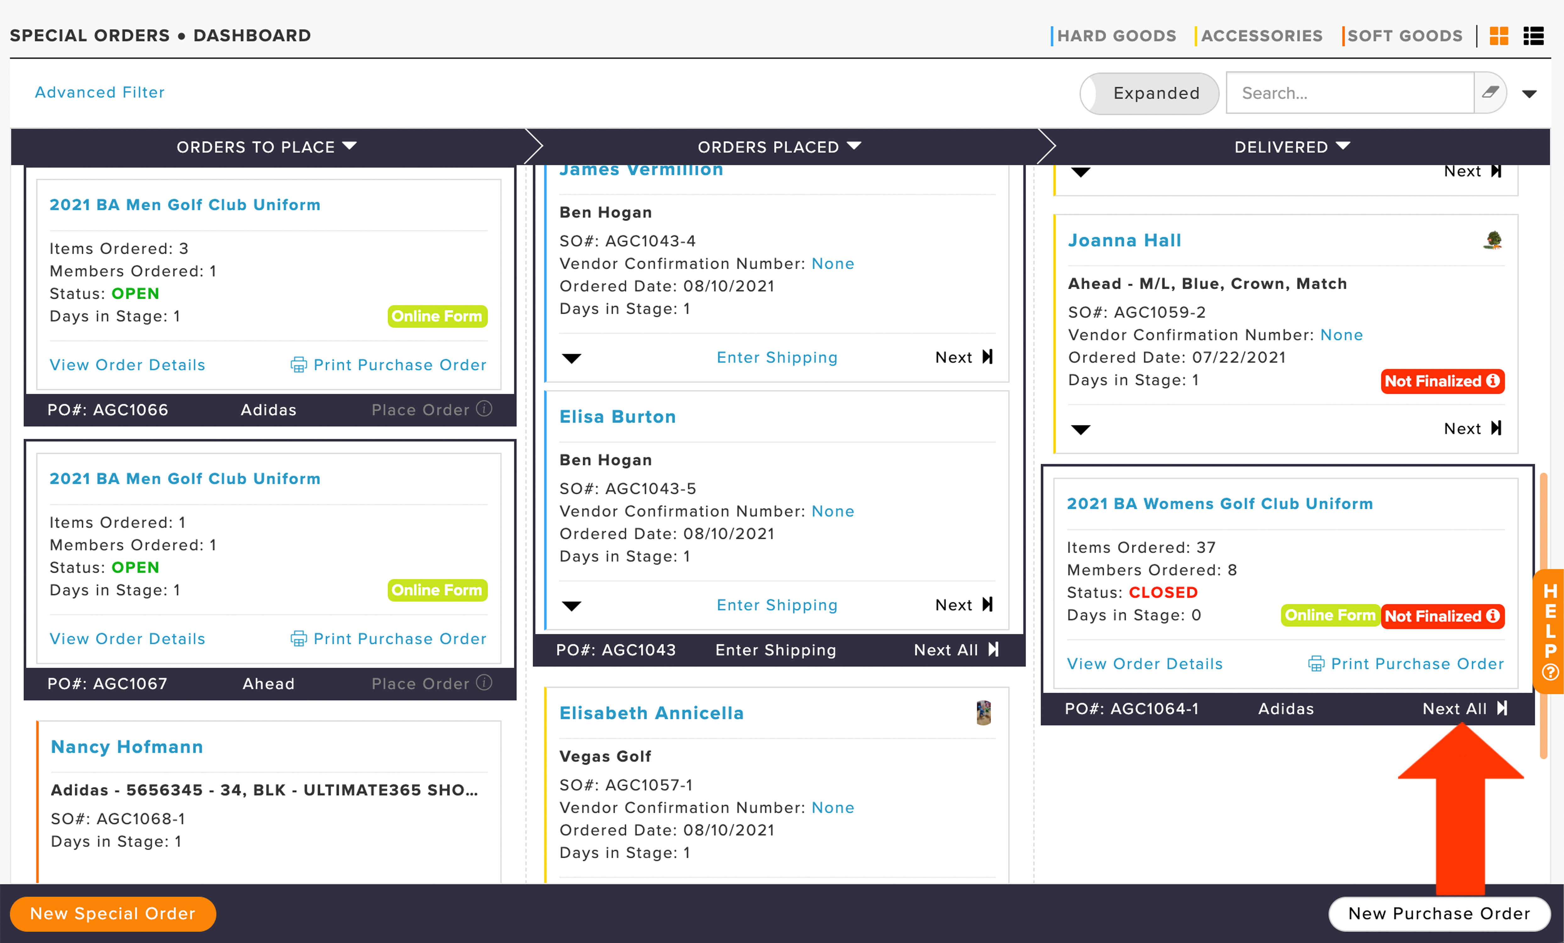Expand the Joanna Hall order details arrow
Viewport: 1564px width, 943px height.
(1080, 430)
